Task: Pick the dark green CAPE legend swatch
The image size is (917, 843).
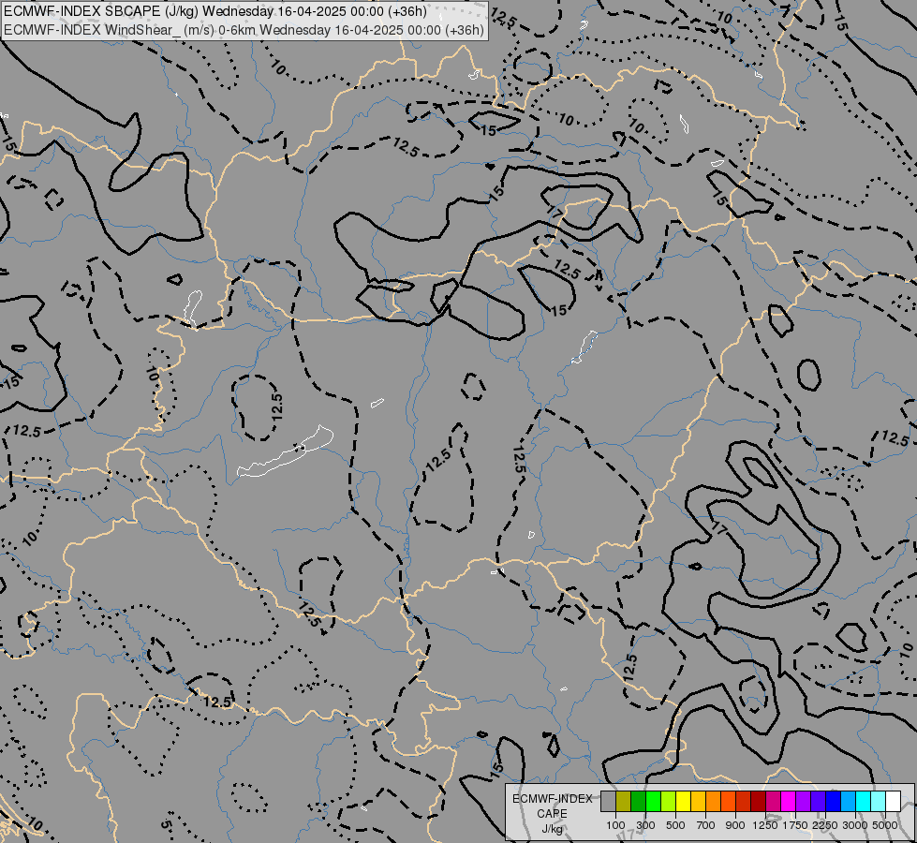Action: point(638,802)
